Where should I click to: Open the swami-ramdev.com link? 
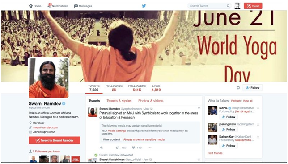coord(45,127)
